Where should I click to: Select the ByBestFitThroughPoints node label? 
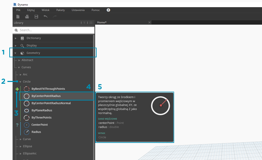click(x=48, y=89)
